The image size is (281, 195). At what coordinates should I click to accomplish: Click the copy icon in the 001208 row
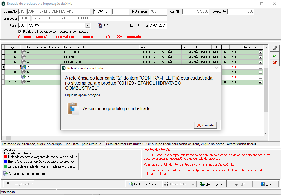(23, 72)
